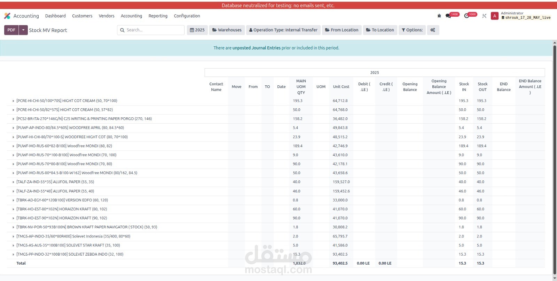
Task: Click the unposted Journal Entries link
Action: [257, 48]
